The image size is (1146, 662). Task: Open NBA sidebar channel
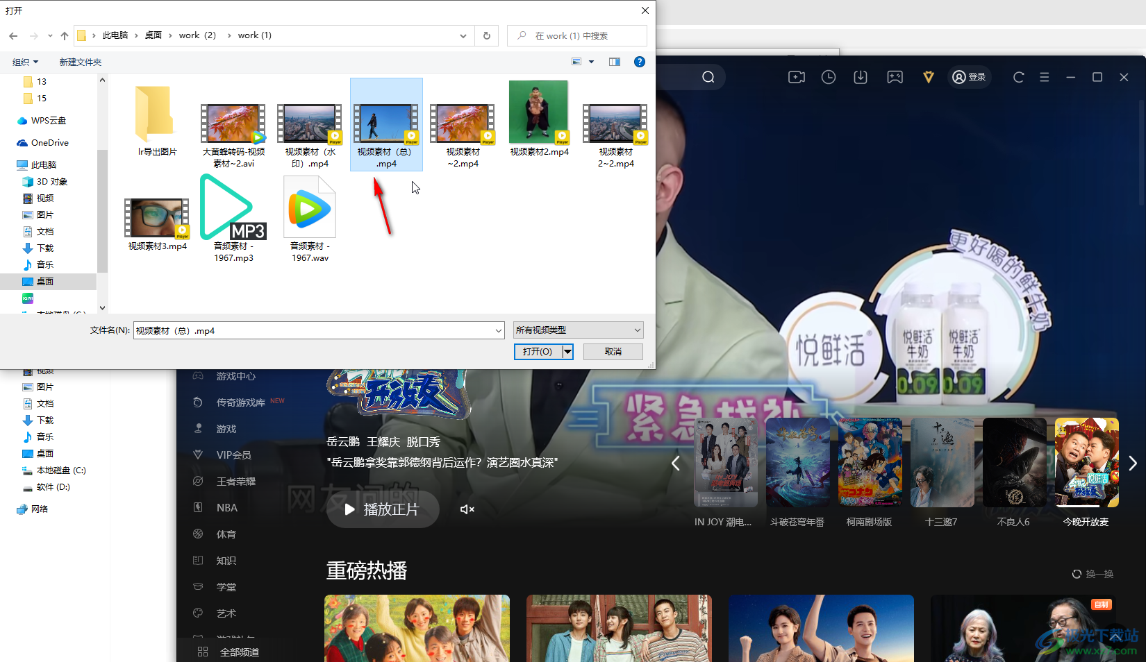coord(226,508)
